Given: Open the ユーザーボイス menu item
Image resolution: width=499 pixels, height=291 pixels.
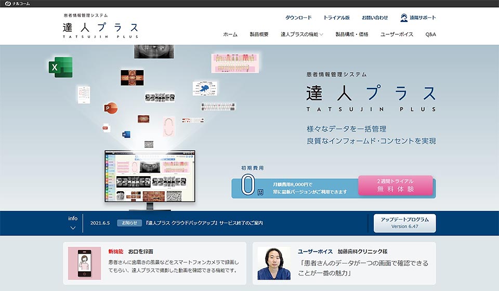Looking at the screenshot, I should pos(397,34).
